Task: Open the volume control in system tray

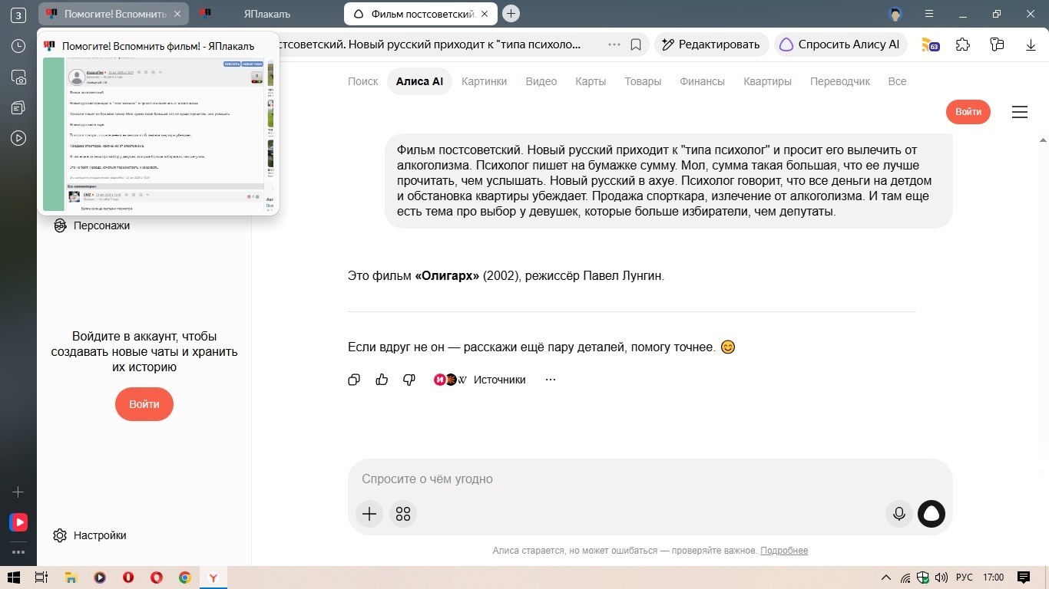Action: point(940,577)
